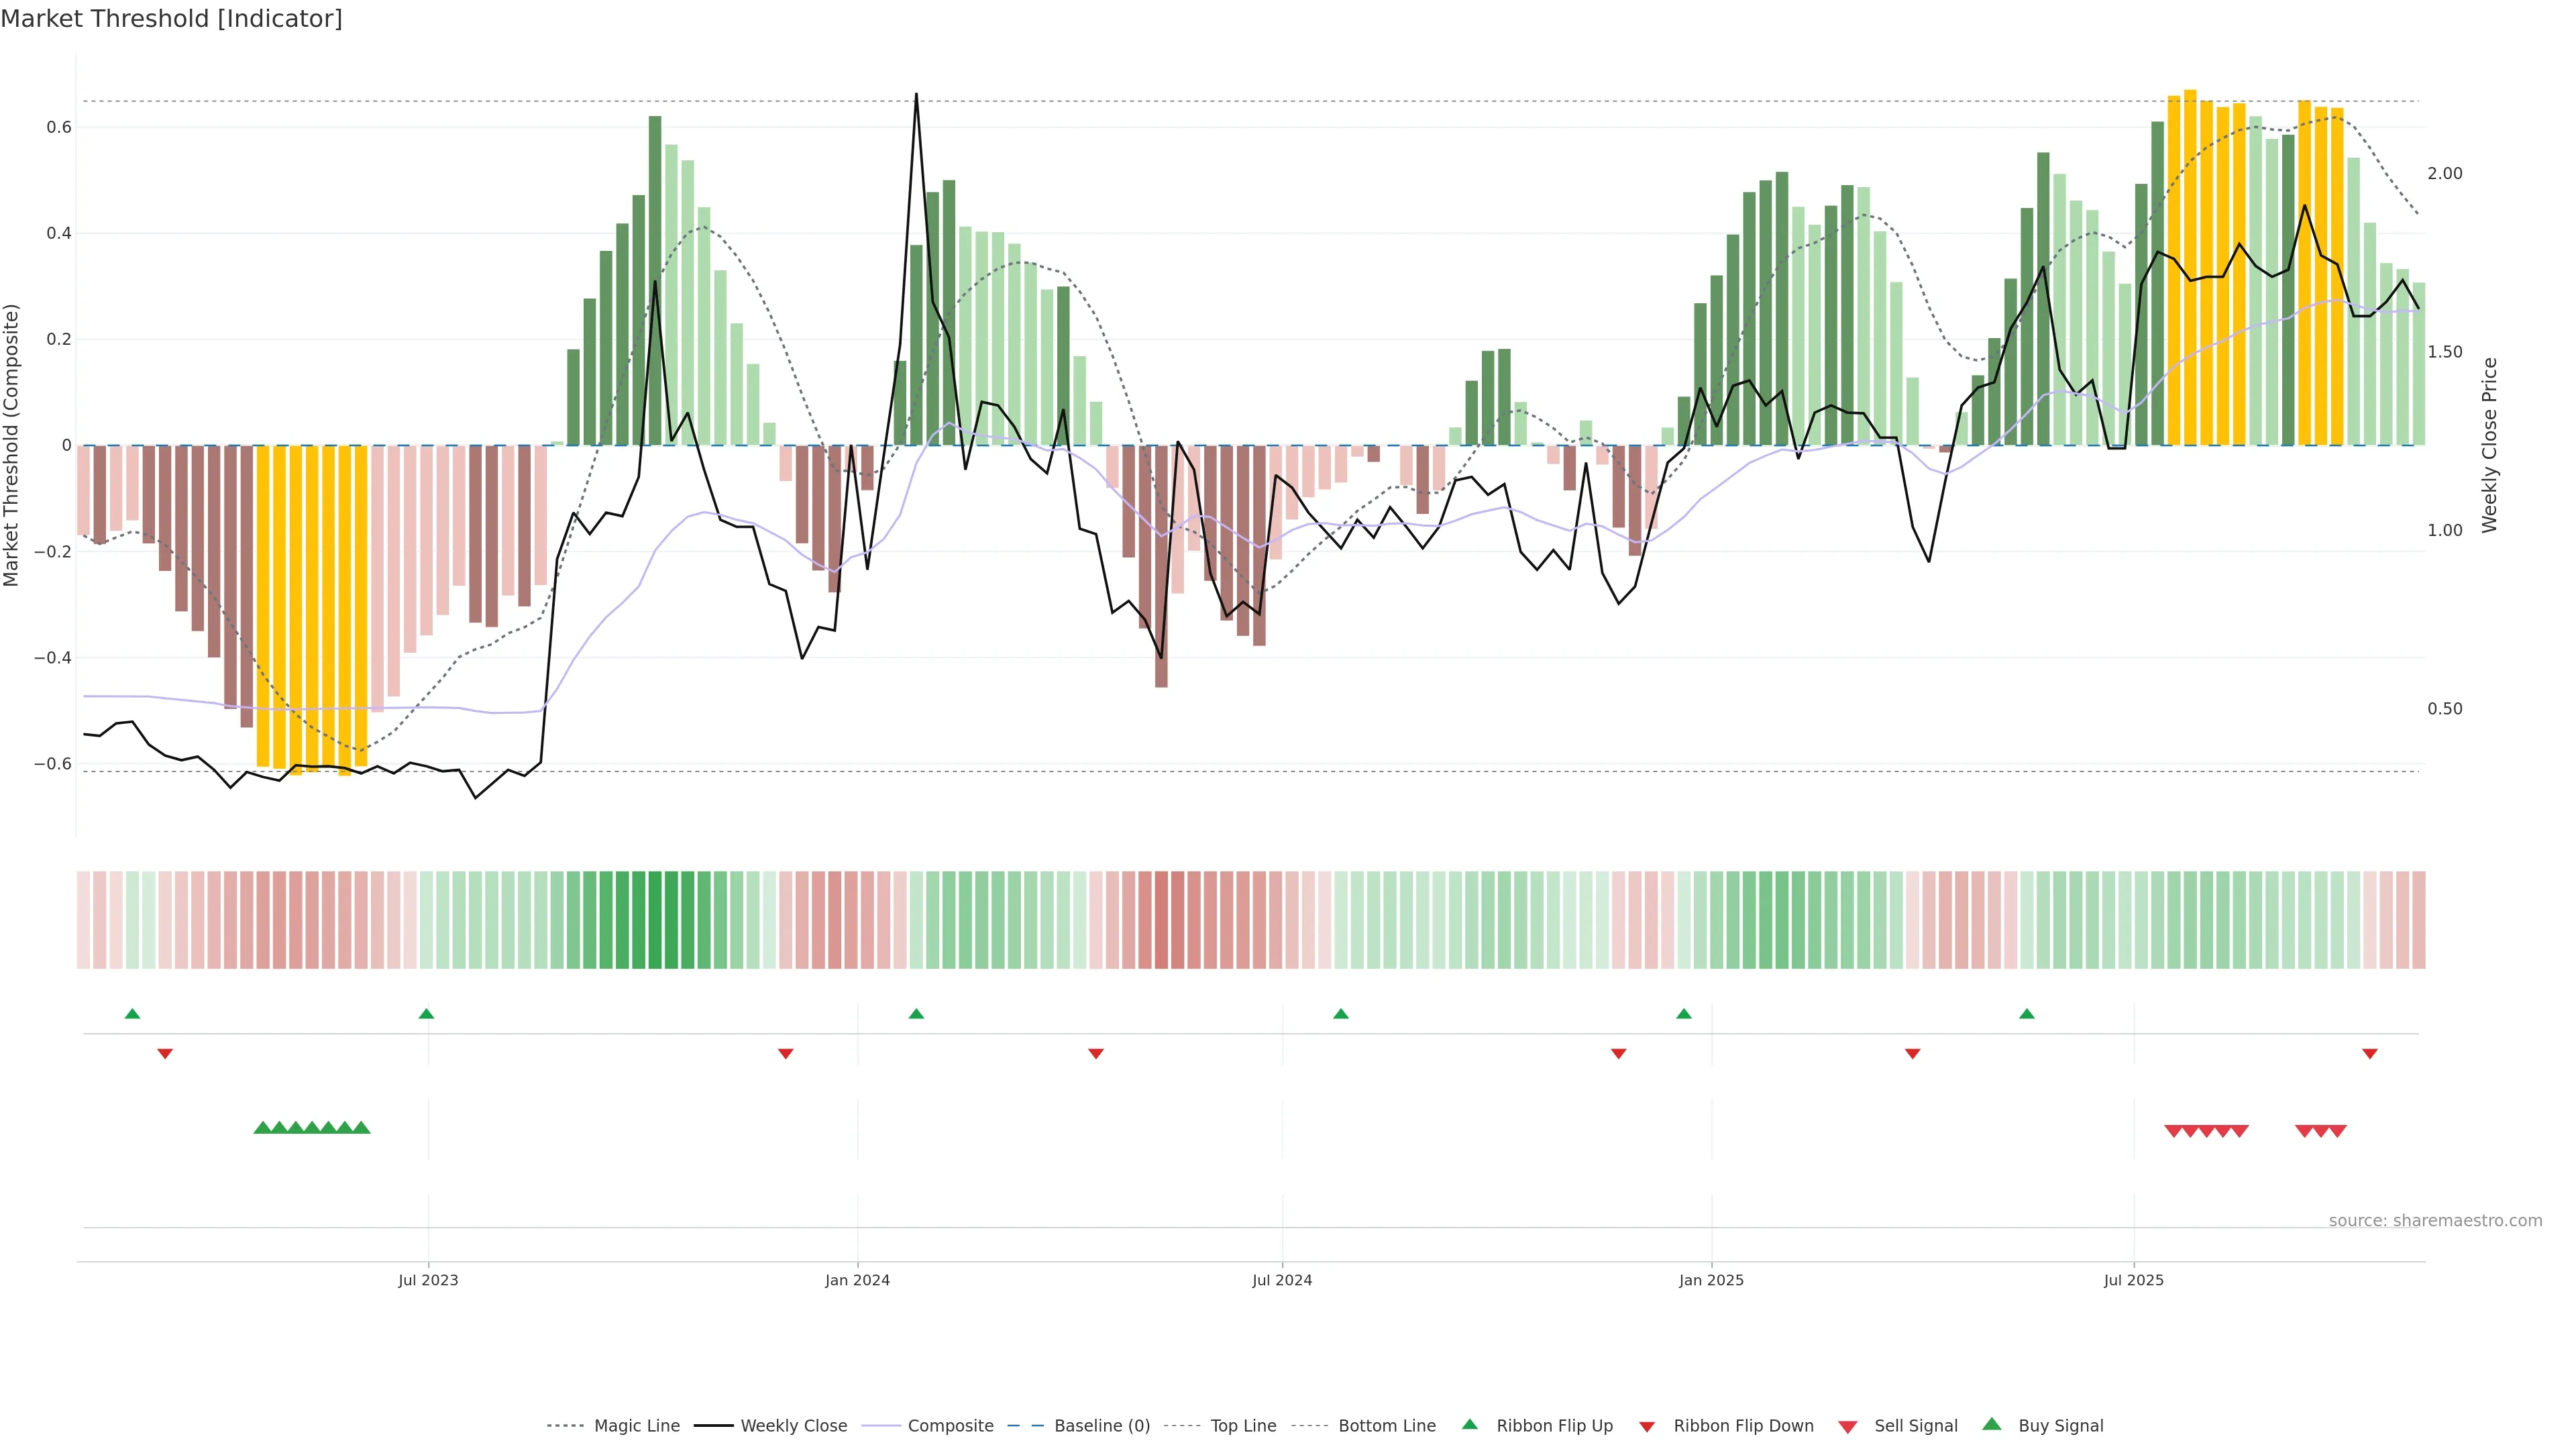The height and width of the screenshot is (1449, 2576).
Task: Click the Weekly Close Price axis title
Action: 2489,445
